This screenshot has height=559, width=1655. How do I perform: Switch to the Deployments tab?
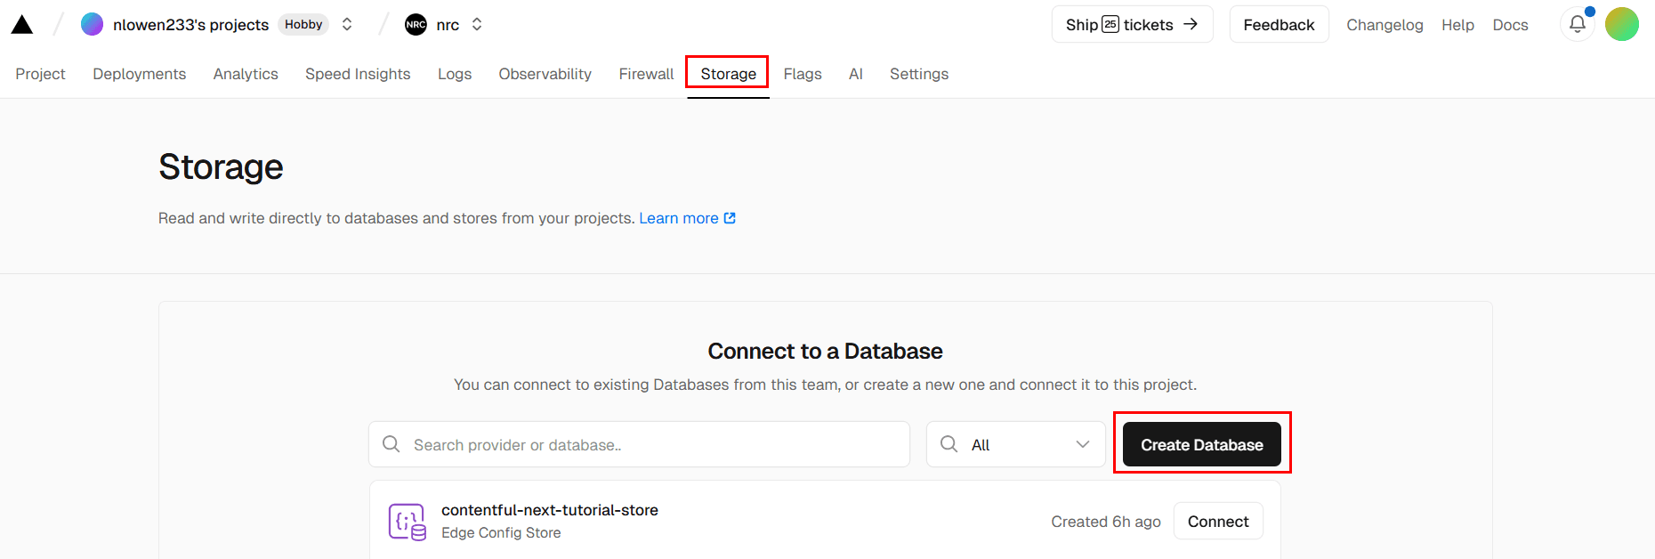click(x=139, y=74)
